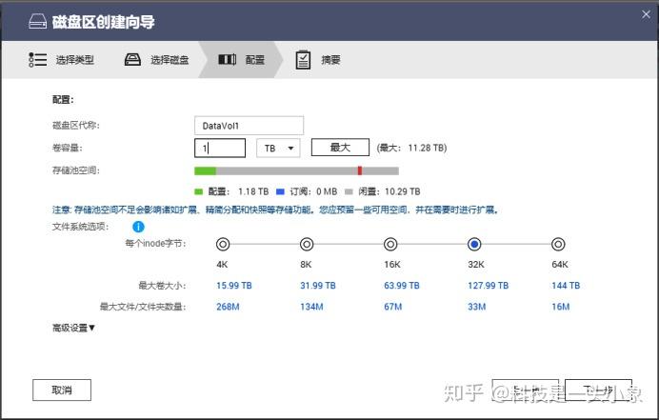This screenshot has width=659, height=420.
Task: Click the Select Type list icon
Action: pos(37,60)
